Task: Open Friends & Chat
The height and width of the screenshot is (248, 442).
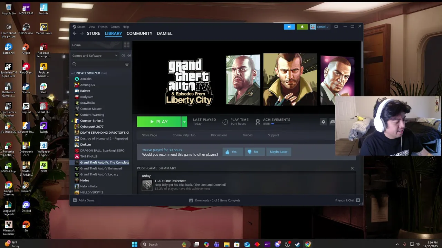Action: (347, 200)
